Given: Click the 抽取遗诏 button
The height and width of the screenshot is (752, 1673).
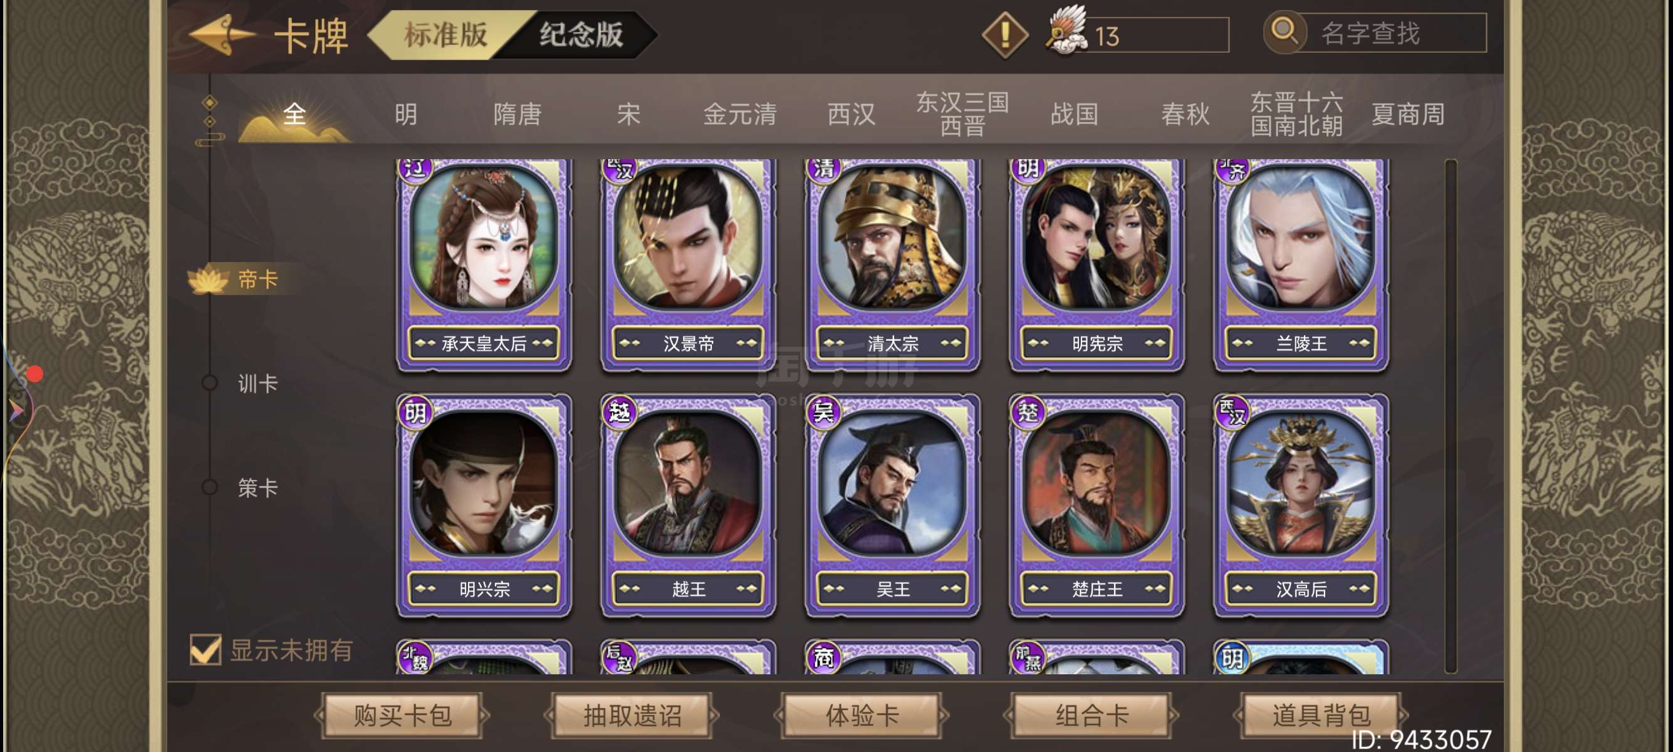Looking at the screenshot, I should tap(632, 715).
